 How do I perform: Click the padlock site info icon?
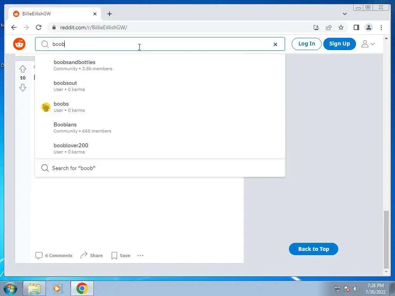click(54, 27)
